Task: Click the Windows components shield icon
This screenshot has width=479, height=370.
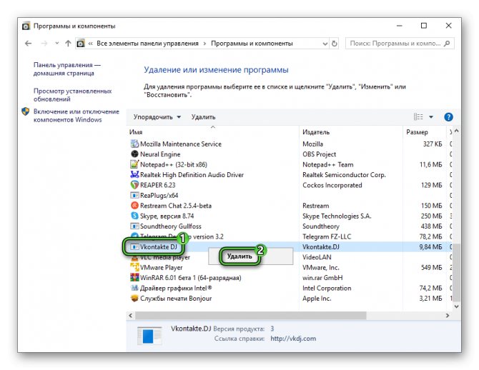Action: [26, 111]
